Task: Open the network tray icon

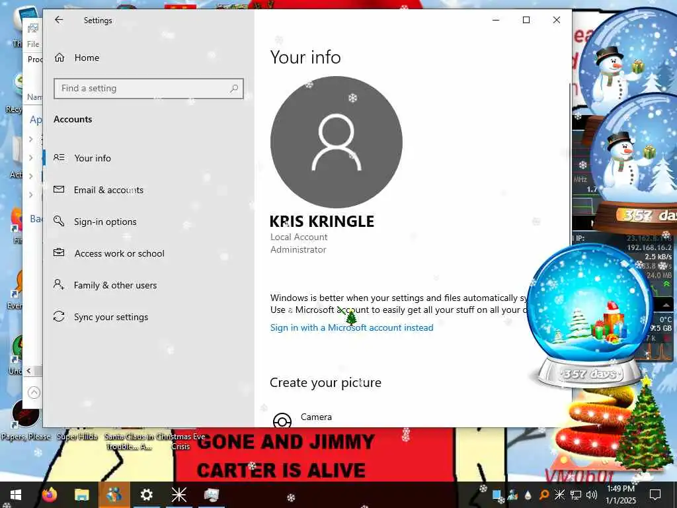Action: coord(576,495)
